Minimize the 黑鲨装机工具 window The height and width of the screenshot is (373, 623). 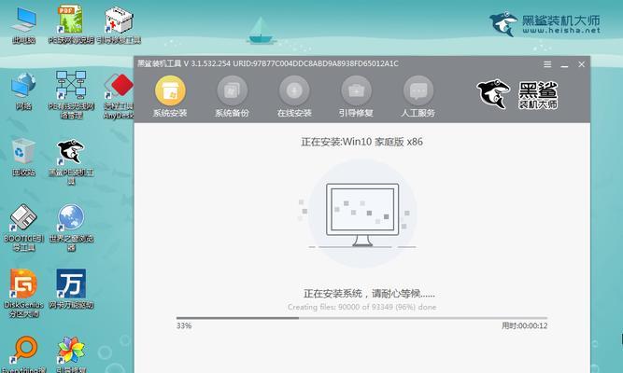(564, 64)
